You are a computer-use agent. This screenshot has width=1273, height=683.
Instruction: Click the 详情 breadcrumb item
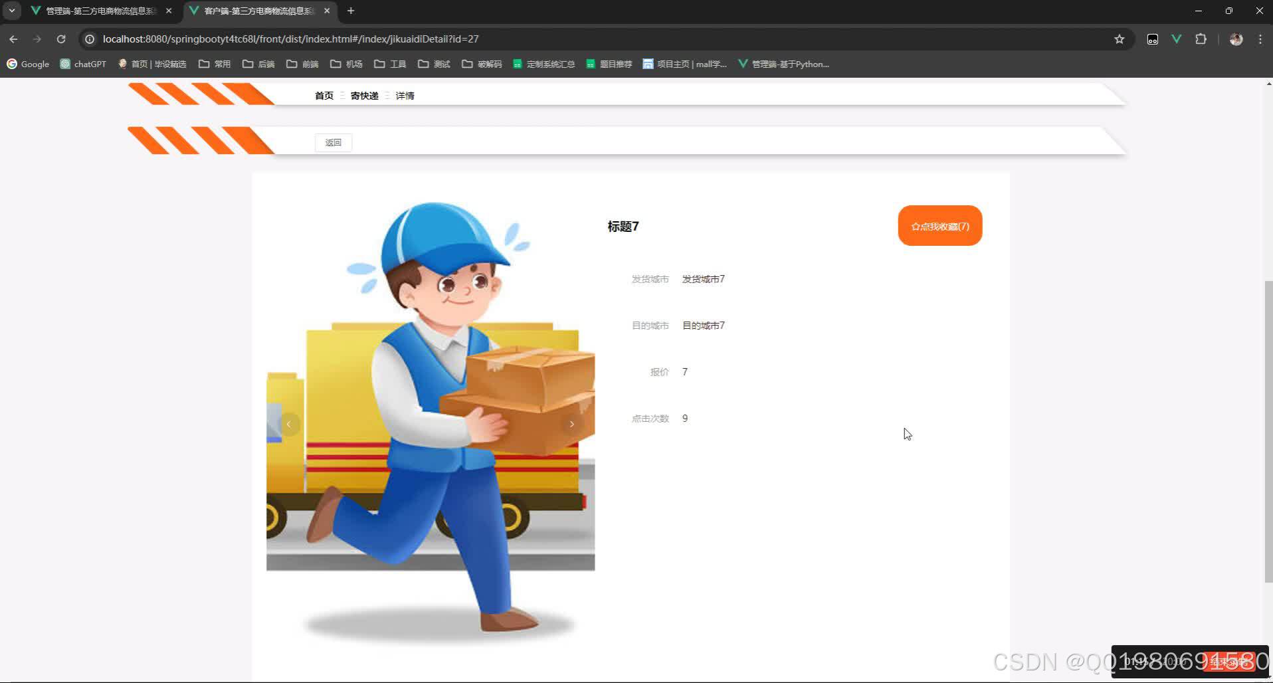pyautogui.click(x=405, y=95)
